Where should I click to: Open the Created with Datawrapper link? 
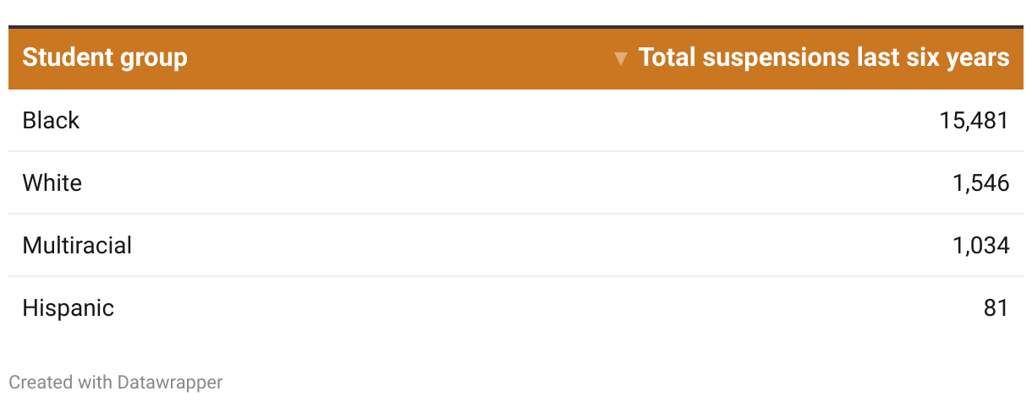tap(116, 382)
